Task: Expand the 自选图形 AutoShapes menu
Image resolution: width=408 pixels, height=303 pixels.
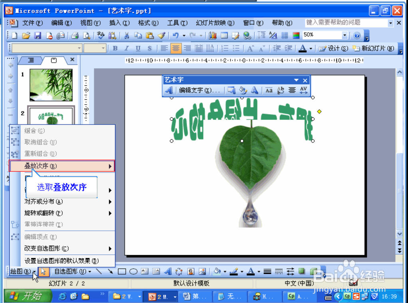Action: click(73, 271)
